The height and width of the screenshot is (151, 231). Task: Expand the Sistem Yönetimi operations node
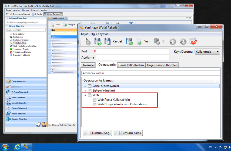[x=85, y=91]
